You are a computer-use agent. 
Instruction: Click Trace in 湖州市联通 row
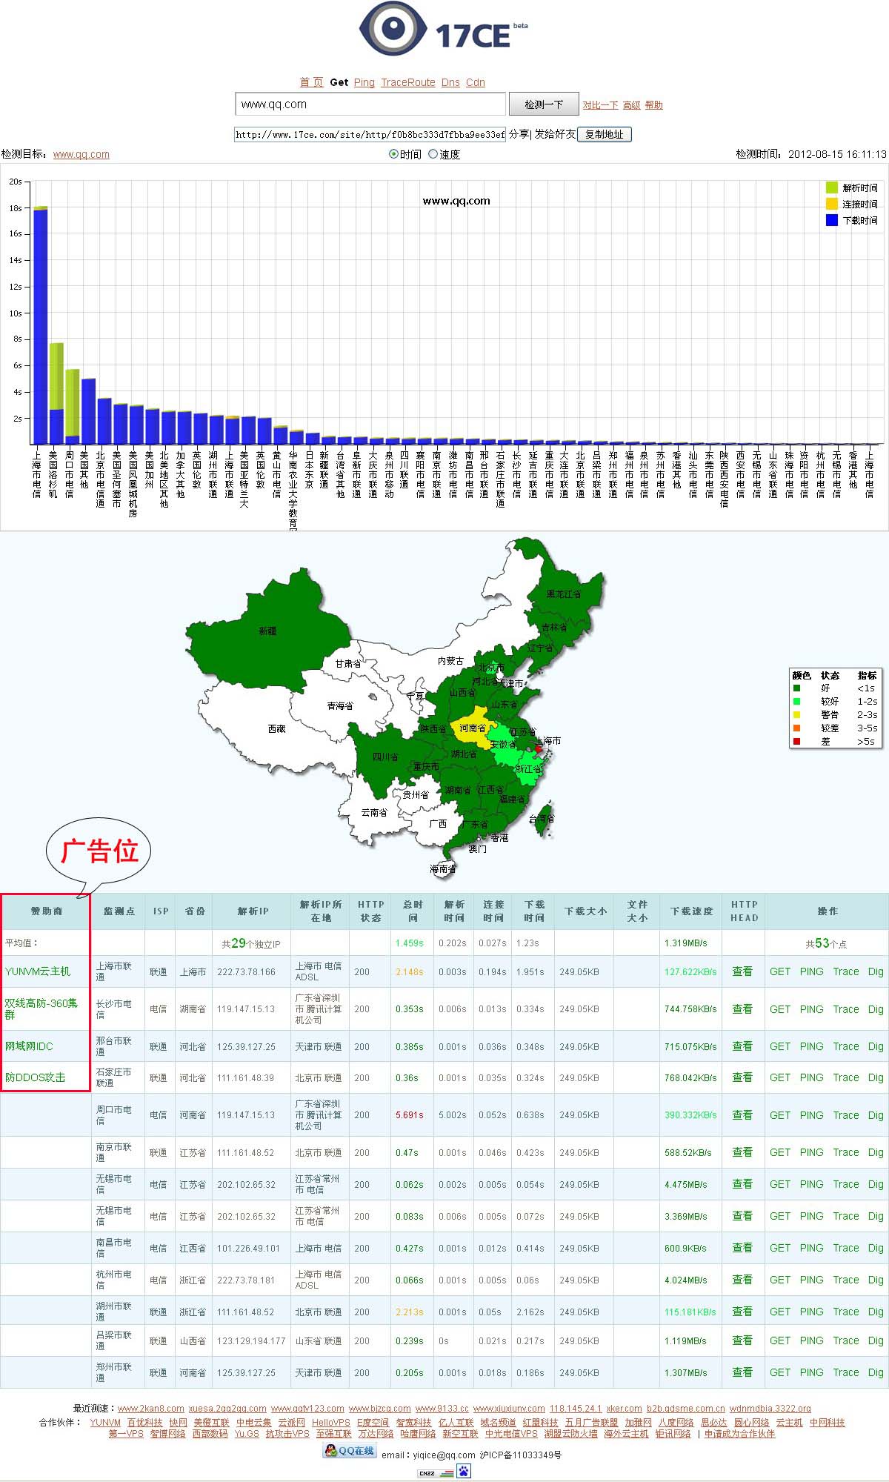click(x=845, y=1312)
